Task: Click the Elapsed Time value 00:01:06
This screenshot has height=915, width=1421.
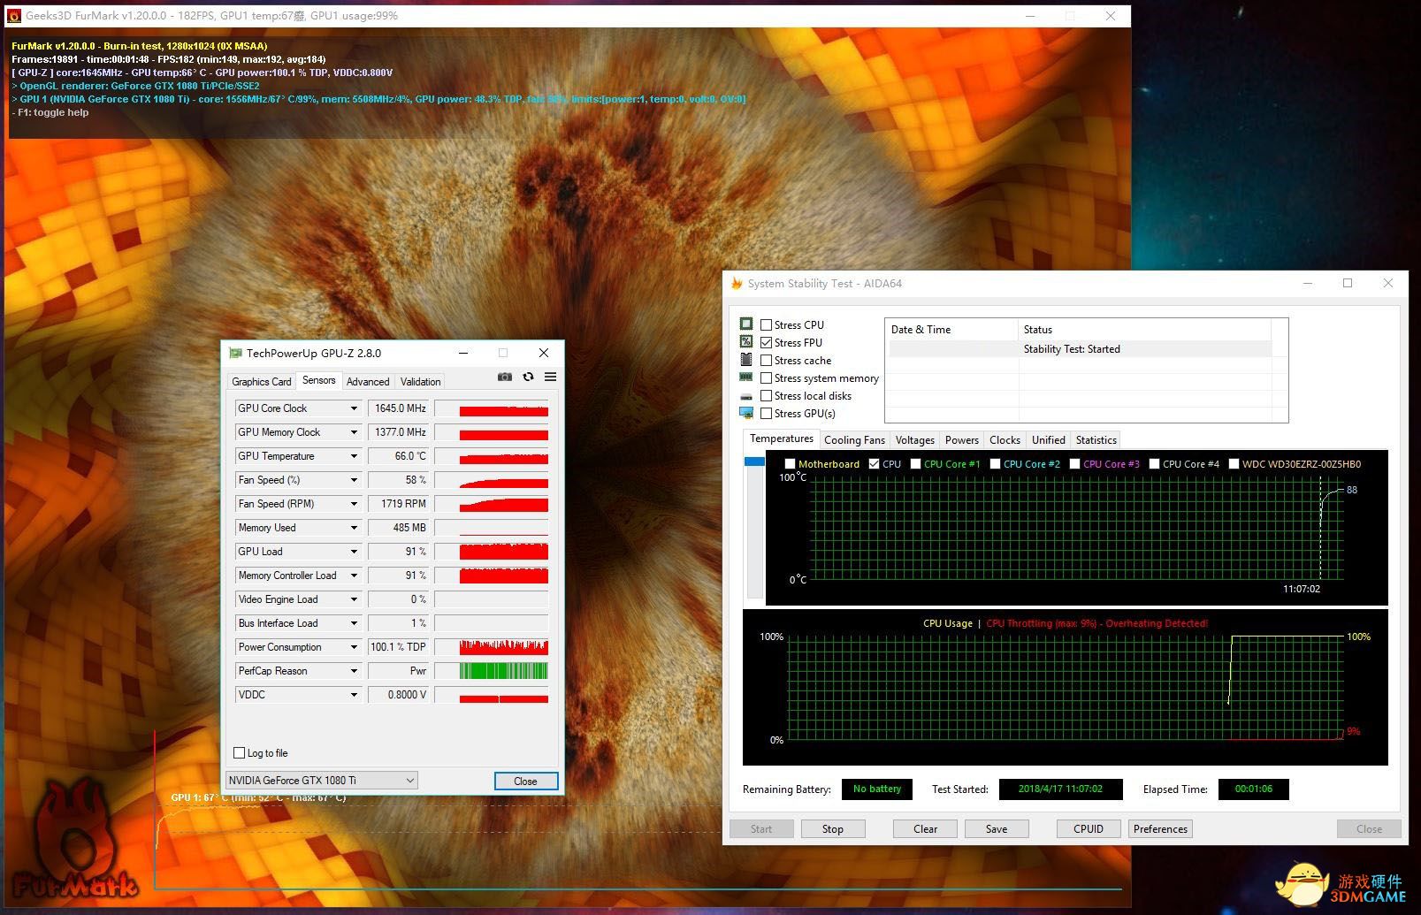Action: (1254, 789)
